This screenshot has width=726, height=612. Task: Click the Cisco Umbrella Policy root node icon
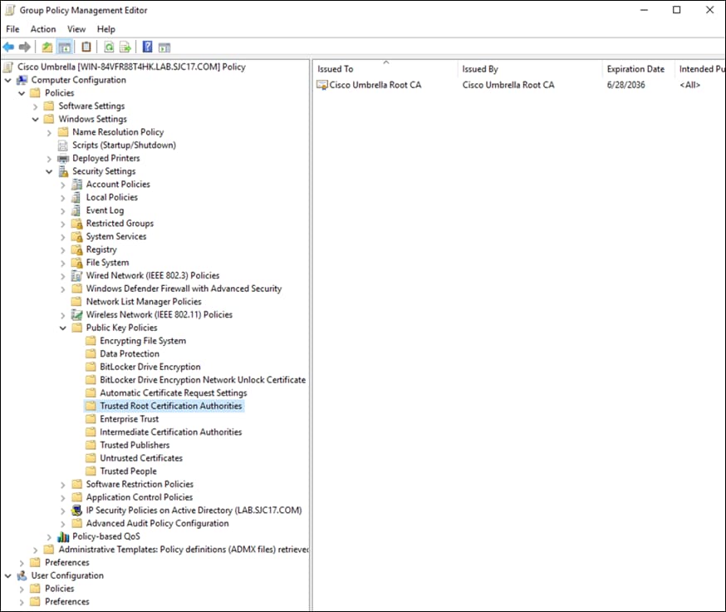point(7,67)
